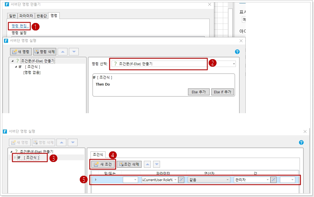The image size is (314, 197).
Task: Click the settings icon beside the 관리자 value field
Action: click(x=273, y=180)
